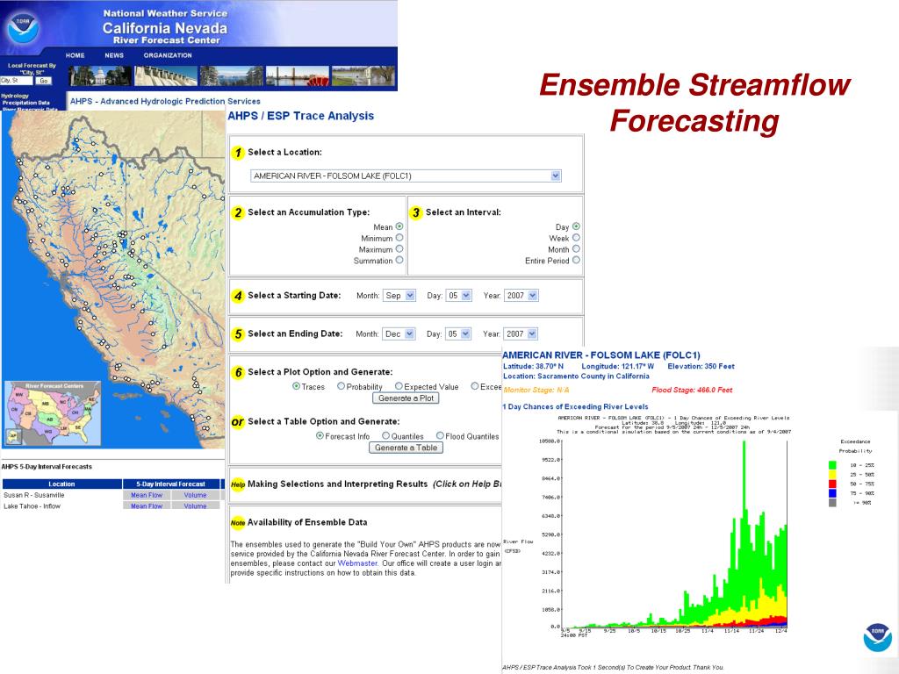Click the yellow 25 - 50% legend swatch
The image size is (899, 674).
pos(832,475)
